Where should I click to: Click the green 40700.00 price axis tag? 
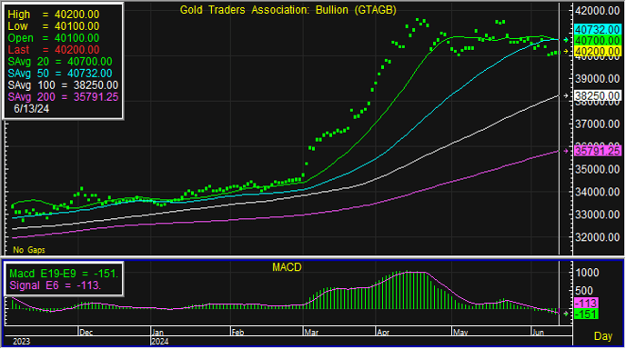pos(597,41)
